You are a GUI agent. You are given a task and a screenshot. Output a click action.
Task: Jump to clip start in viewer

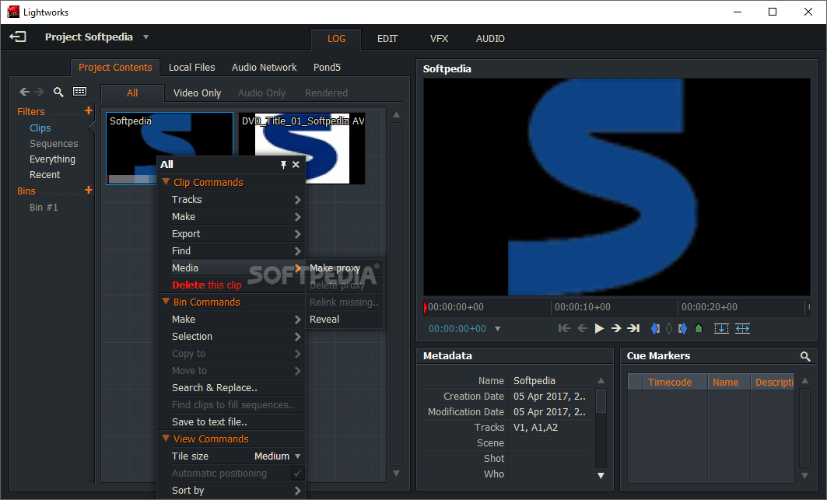pyautogui.click(x=564, y=329)
